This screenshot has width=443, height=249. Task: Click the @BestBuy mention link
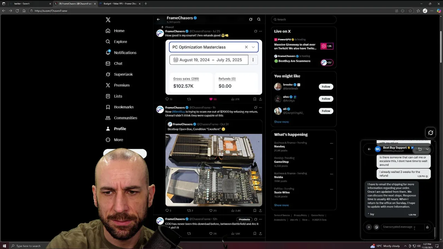coord(178,112)
